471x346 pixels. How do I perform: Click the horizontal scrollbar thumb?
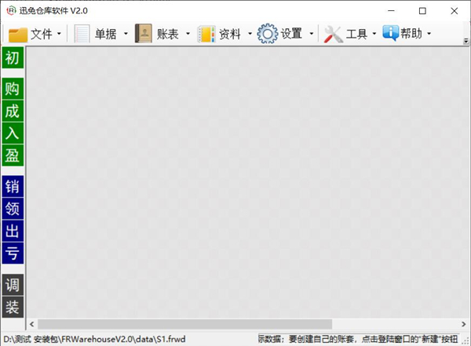pyautogui.click(x=184, y=324)
